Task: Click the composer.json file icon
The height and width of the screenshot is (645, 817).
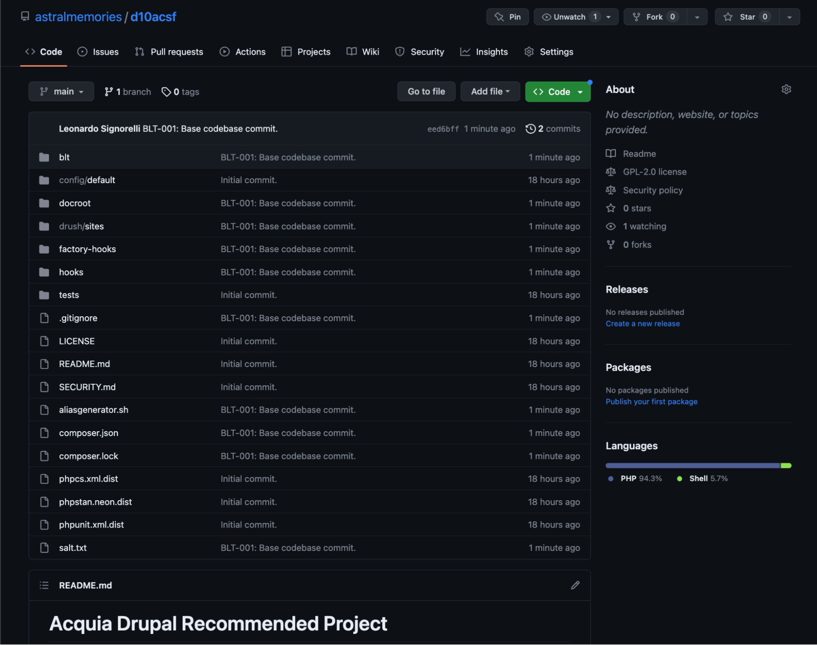Action: tap(44, 432)
